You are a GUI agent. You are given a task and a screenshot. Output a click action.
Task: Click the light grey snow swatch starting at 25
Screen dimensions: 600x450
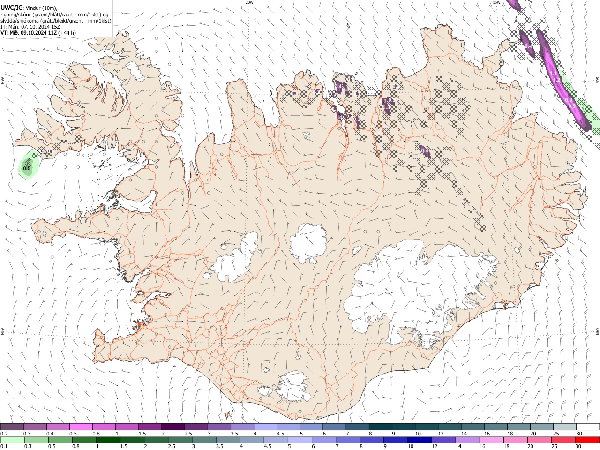[x=564, y=427]
